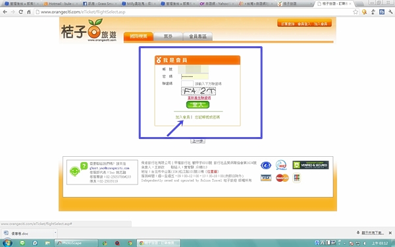Click the address bar URL field
395x247 pixels.
click(x=194, y=12)
